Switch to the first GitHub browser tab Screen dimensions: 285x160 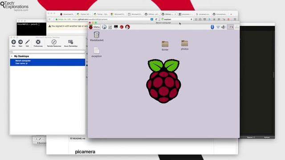tap(151, 14)
